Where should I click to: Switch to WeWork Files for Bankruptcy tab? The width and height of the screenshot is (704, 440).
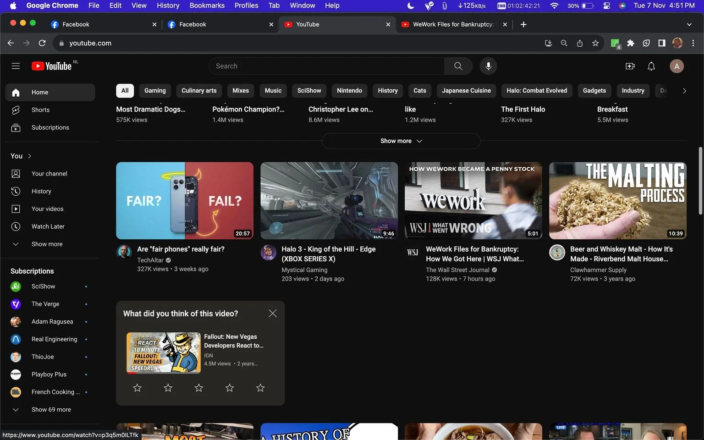pos(454,24)
